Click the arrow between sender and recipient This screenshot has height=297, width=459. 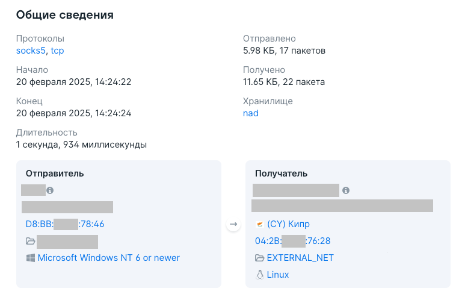click(x=233, y=224)
